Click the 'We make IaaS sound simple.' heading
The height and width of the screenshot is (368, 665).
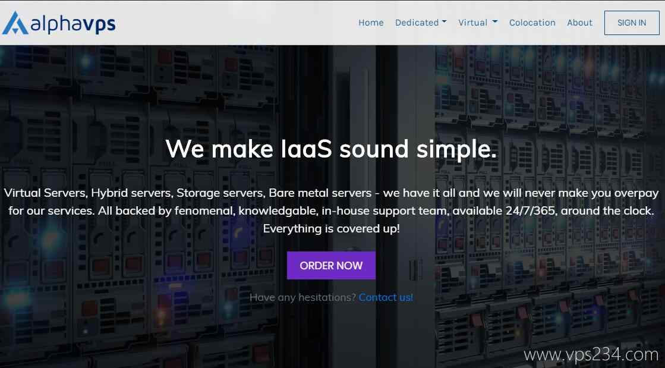(331, 149)
